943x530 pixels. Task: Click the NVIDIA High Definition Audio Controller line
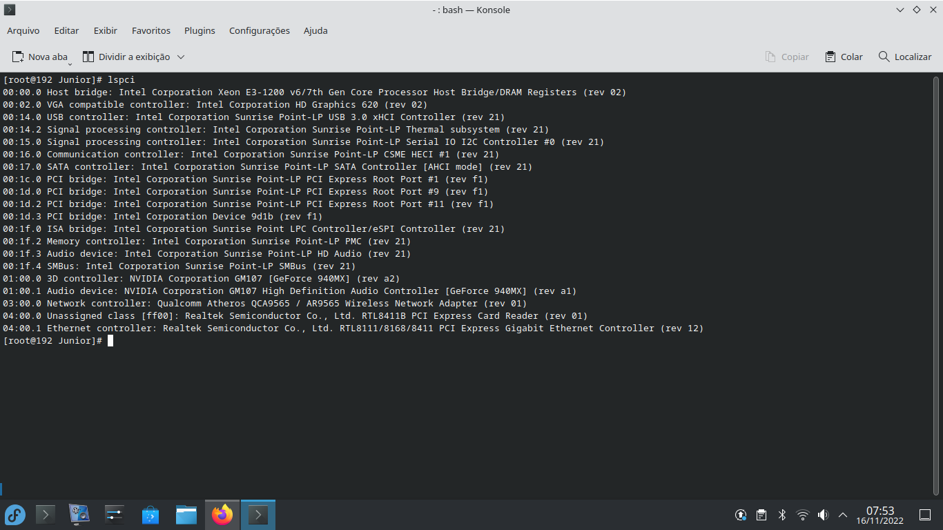point(290,291)
